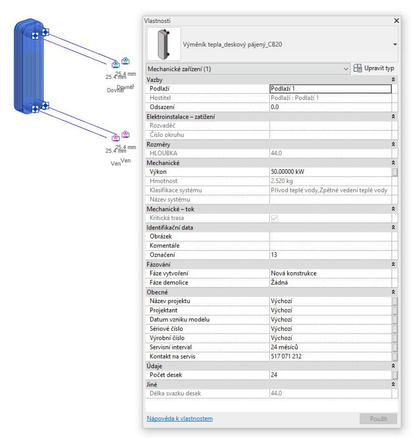This screenshot has height=438, width=413.
Task: Click the top-right connector grip on exchanger
Action: click(x=45, y=32)
